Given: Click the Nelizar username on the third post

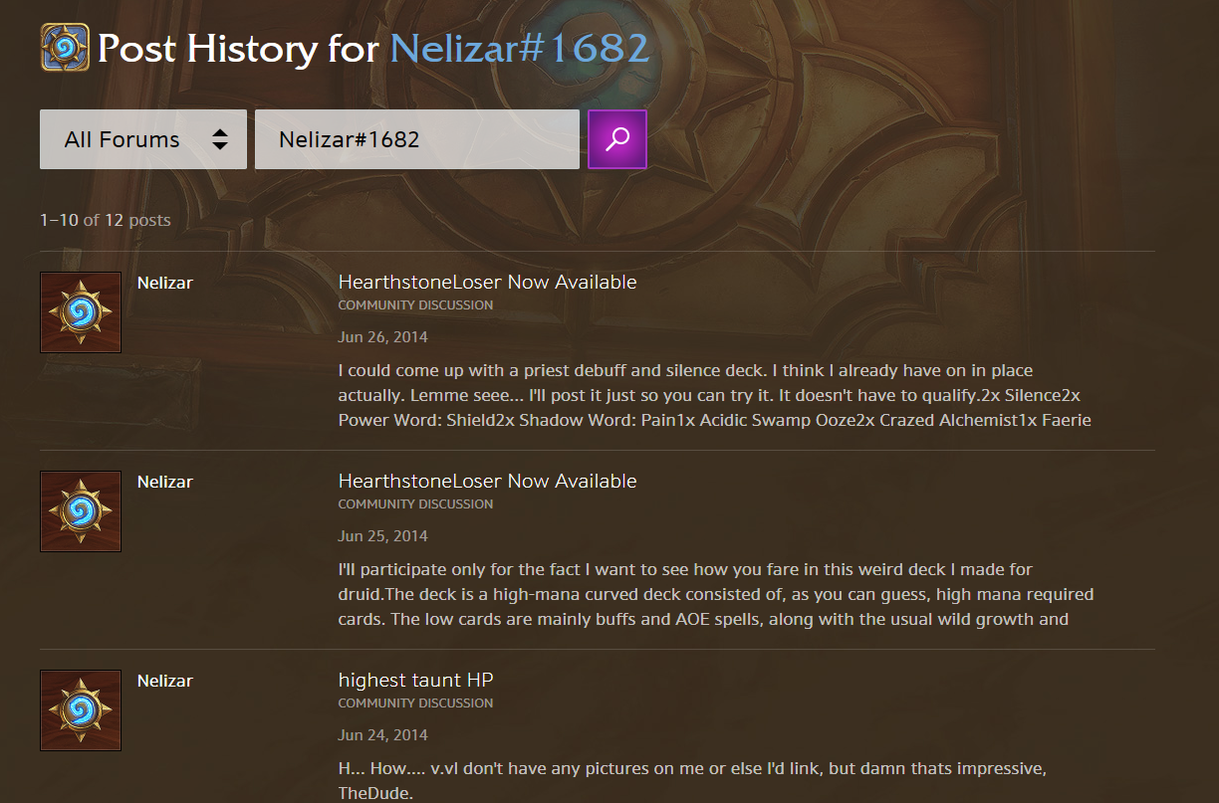Looking at the screenshot, I should tap(164, 681).
